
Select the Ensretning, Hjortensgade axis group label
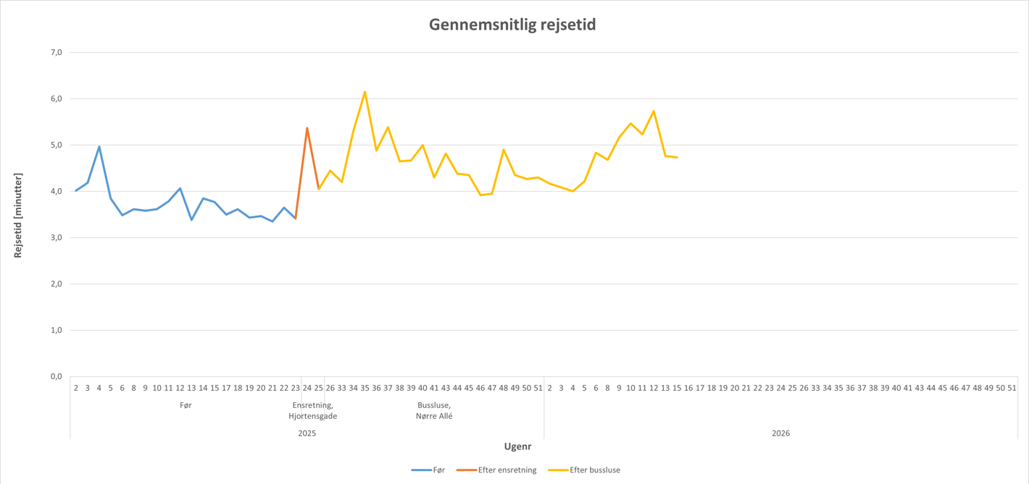point(312,411)
